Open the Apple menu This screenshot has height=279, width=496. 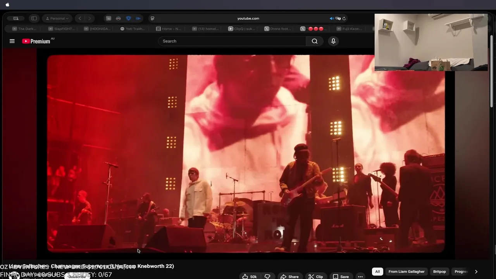7,5
